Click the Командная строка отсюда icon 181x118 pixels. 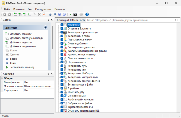[65, 32]
